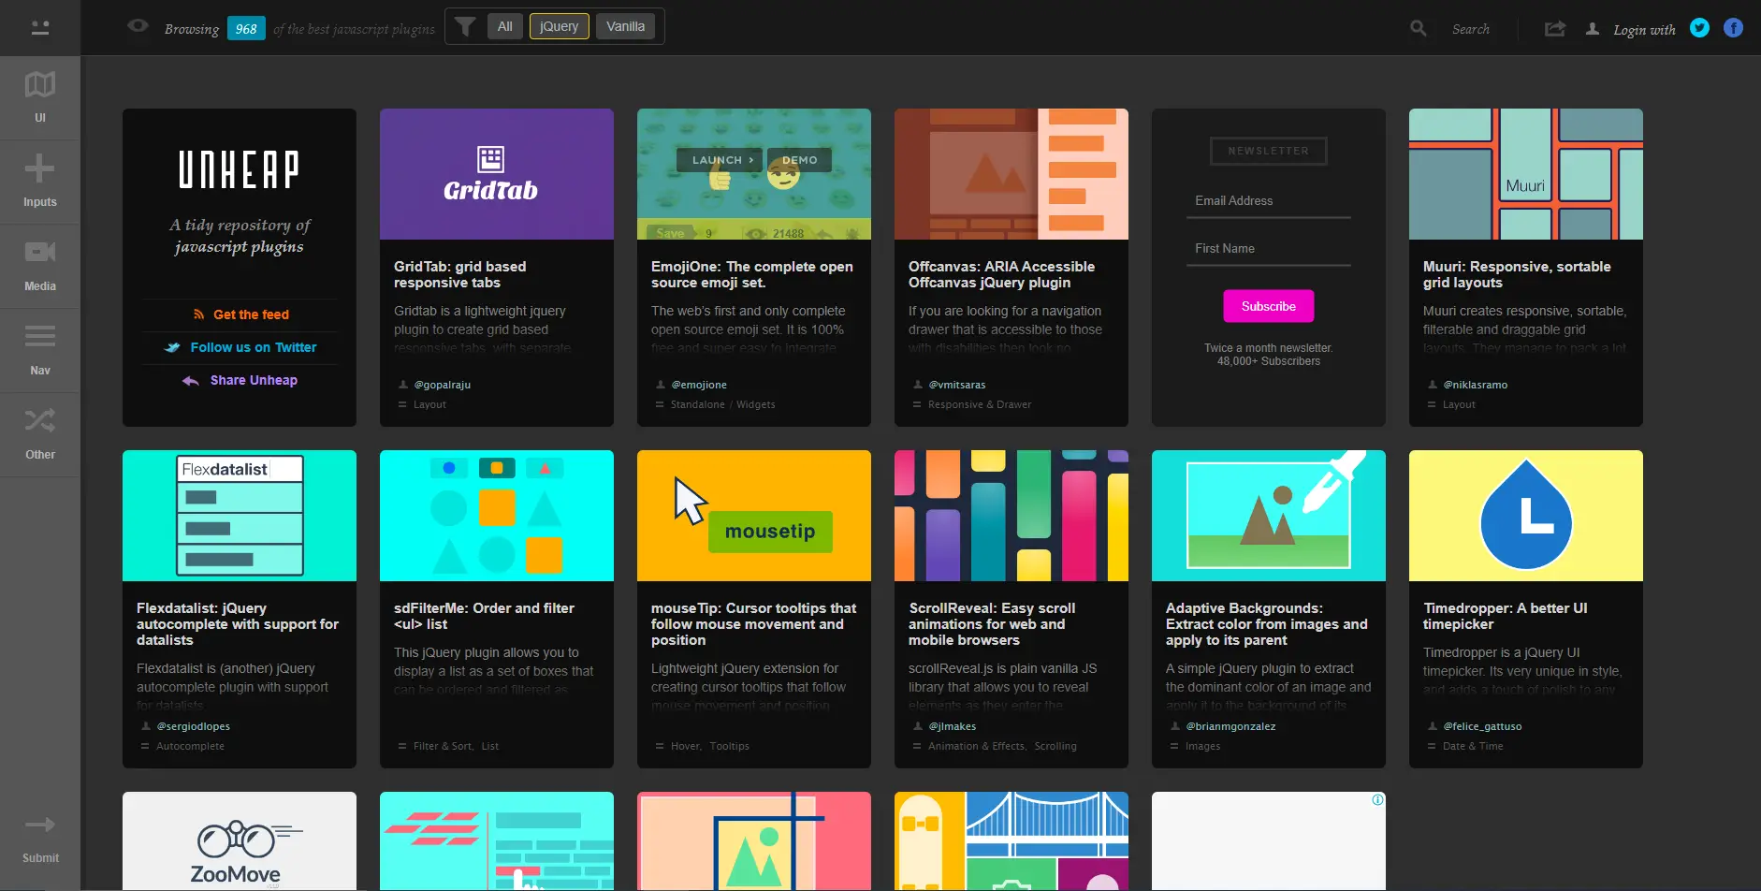Focus the First Name field
Screen dimensions: 1761x891
pos(1268,249)
